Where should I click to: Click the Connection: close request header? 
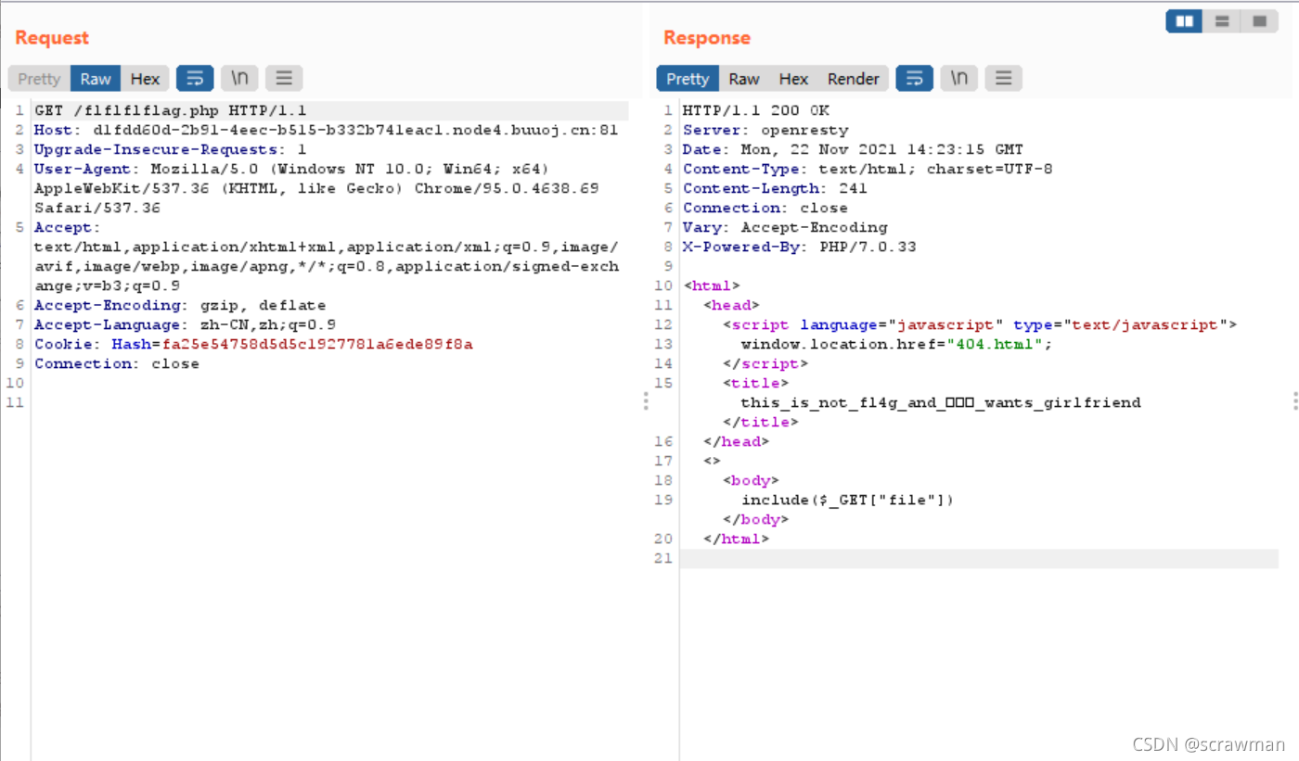pyautogui.click(x=117, y=363)
